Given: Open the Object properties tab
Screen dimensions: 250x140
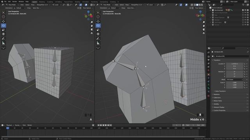Looking at the screenshot, I should click(x=208, y=74).
